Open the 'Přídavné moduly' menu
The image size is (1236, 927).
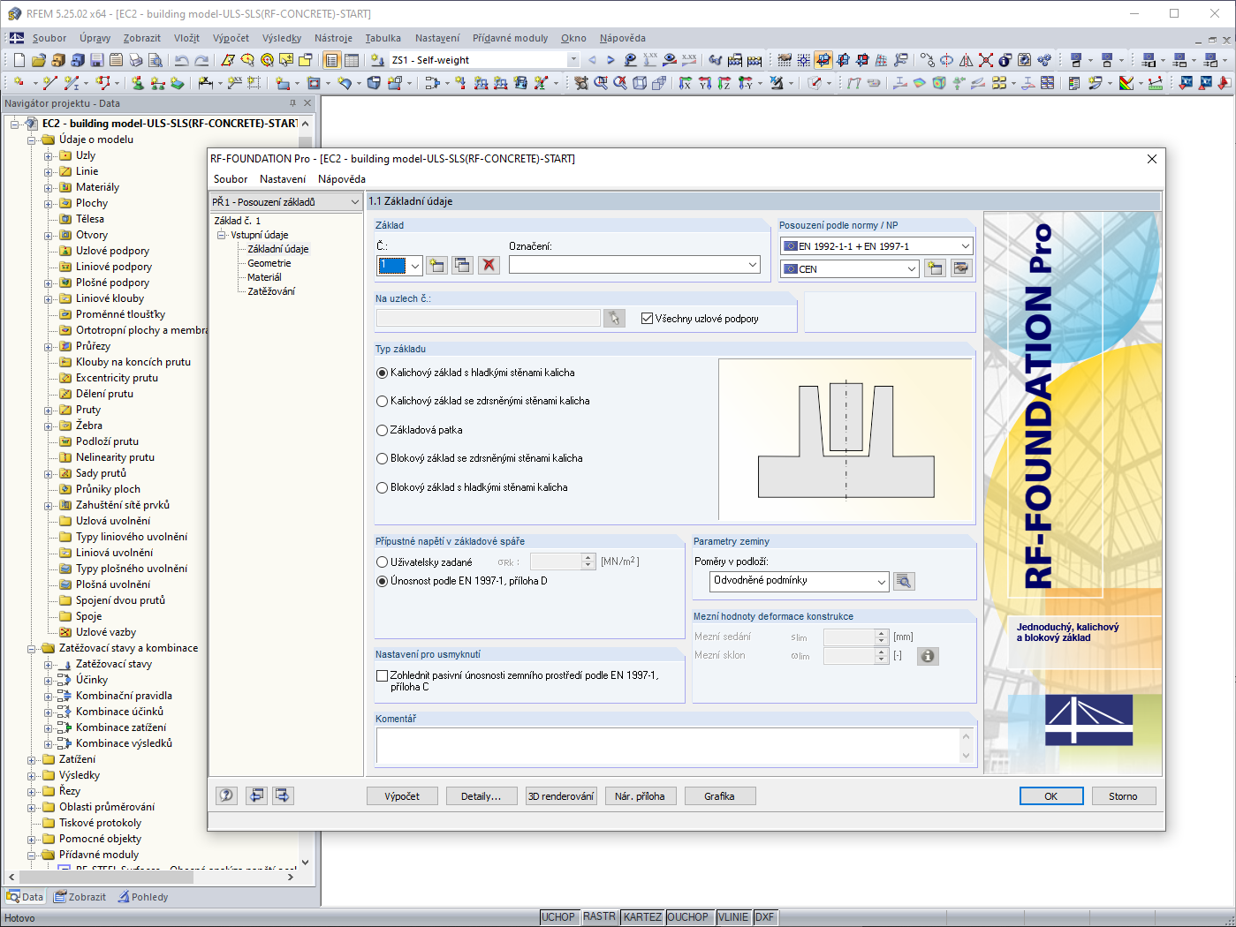coord(510,38)
